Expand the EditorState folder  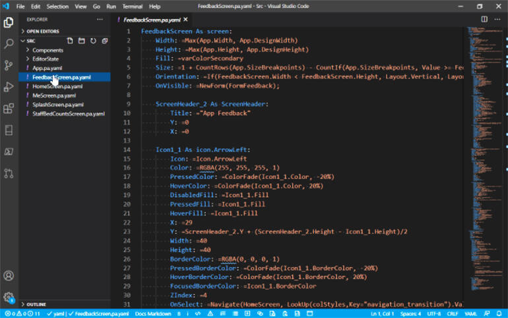(x=46, y=59)
